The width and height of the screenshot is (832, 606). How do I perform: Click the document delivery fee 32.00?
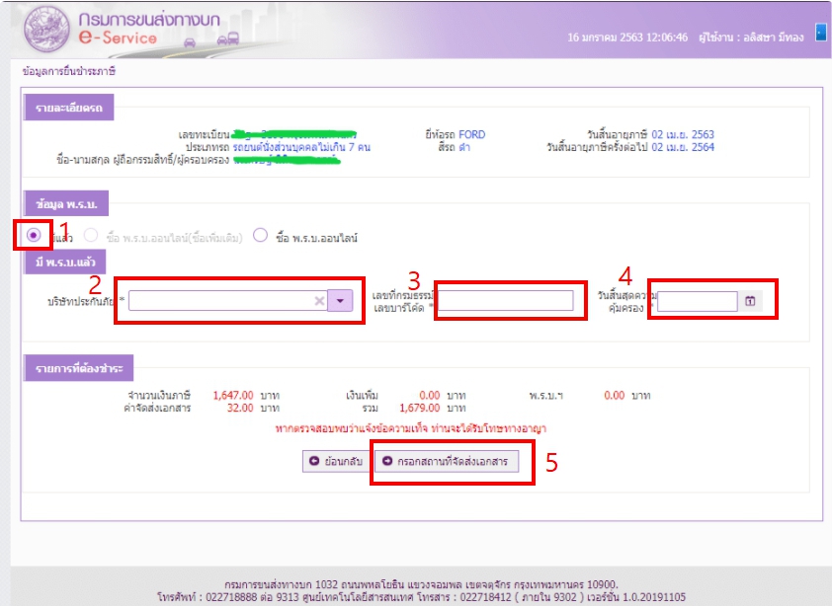240,409
